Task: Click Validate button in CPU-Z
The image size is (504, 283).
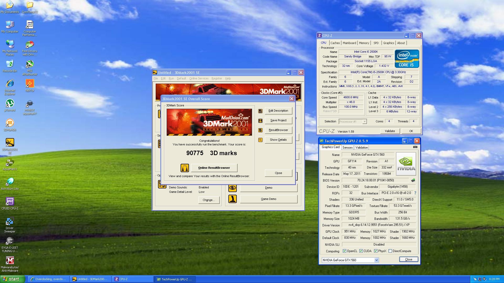Action: pyautogui.click(x=390, y=131)
